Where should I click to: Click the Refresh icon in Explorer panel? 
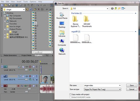31,9
